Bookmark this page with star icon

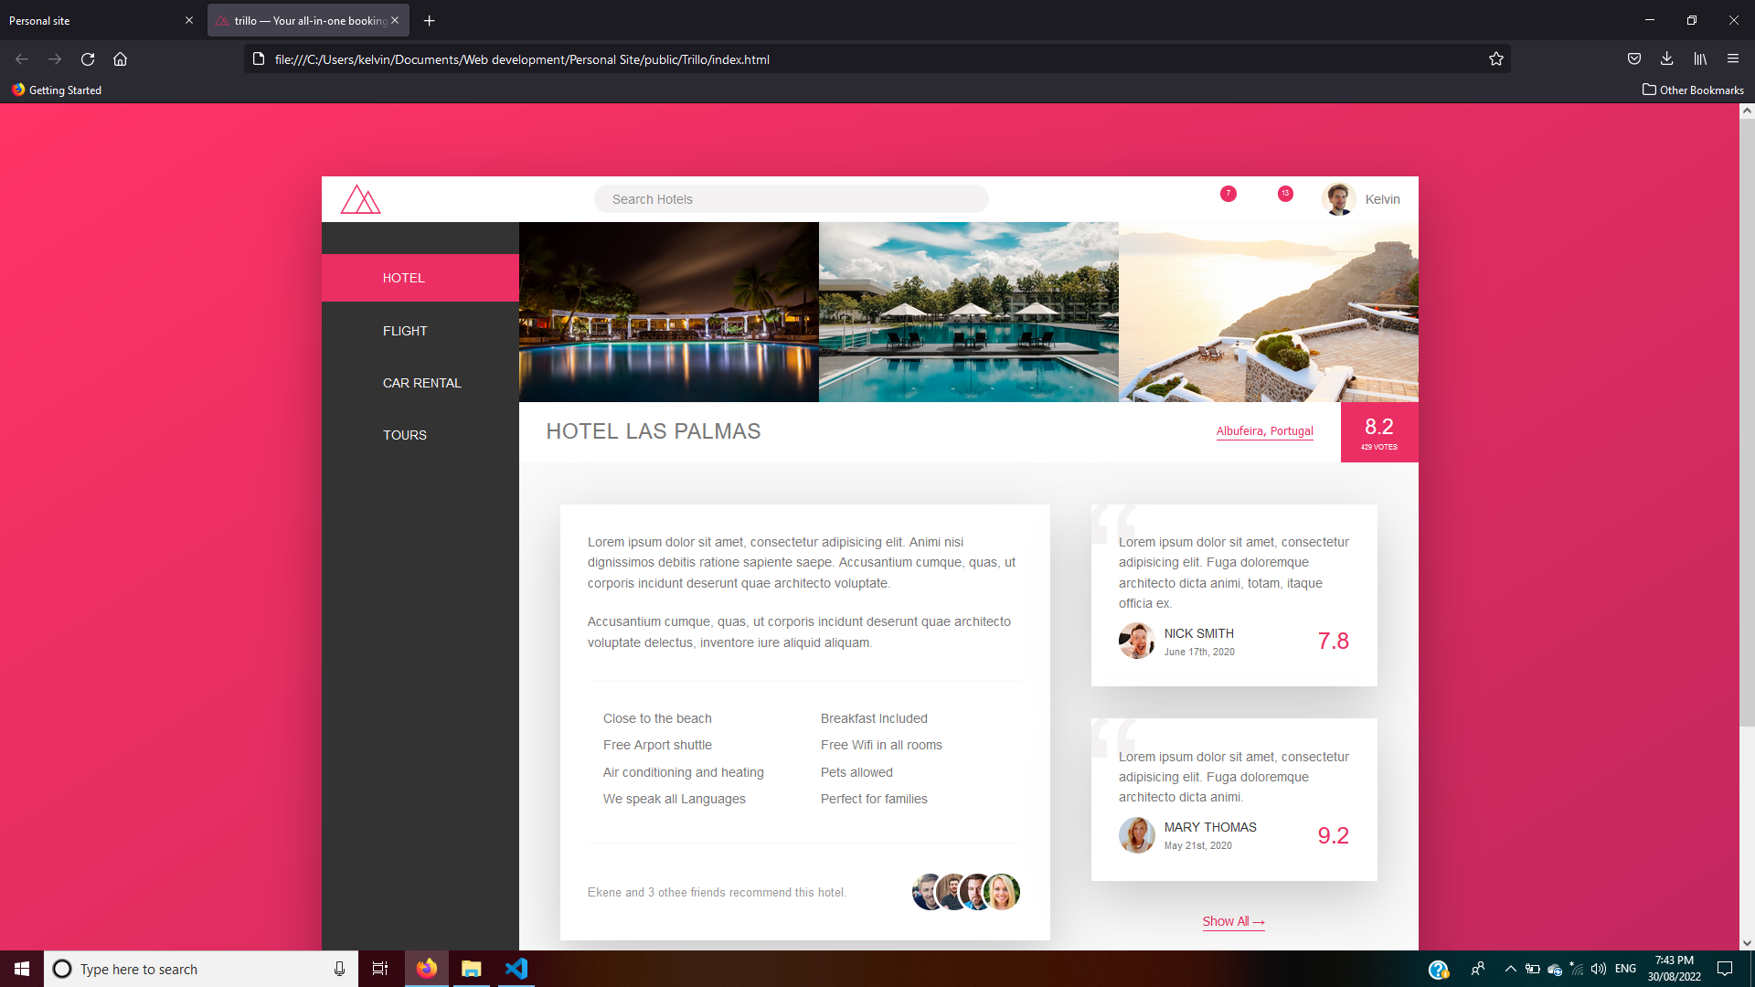point(1495,59)
